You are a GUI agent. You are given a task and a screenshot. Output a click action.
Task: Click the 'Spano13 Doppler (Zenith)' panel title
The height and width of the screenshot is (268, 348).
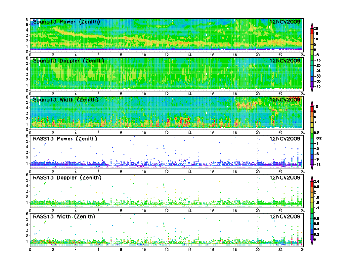click(69, 61)
